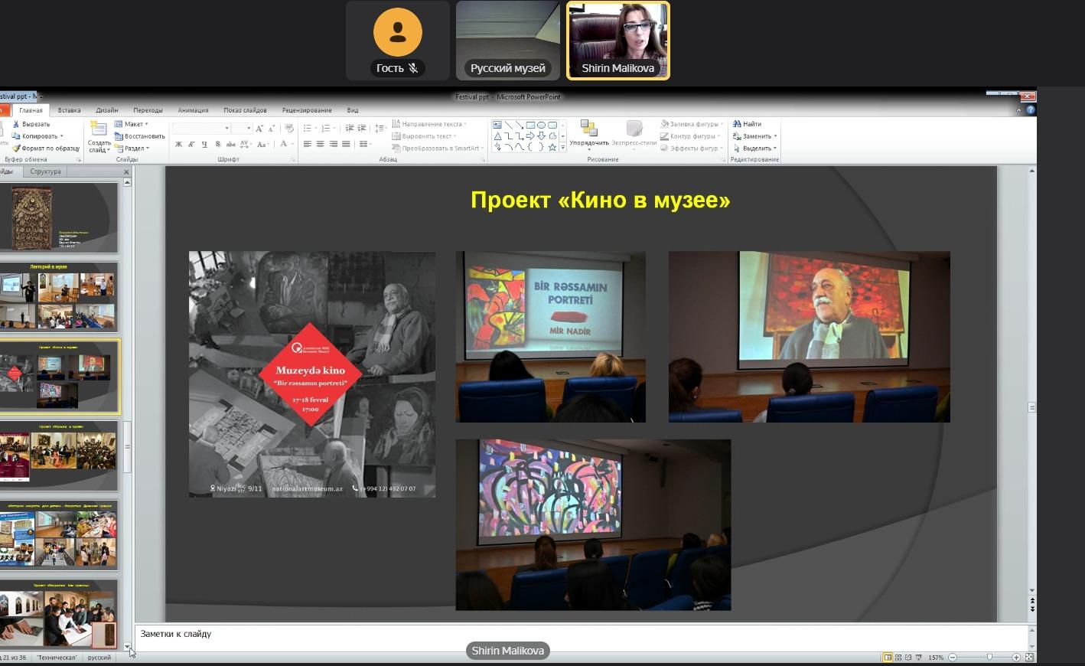Click the Clear formatting eraser icon
The image size is (1085, 666).
click(x=289, y=129)
